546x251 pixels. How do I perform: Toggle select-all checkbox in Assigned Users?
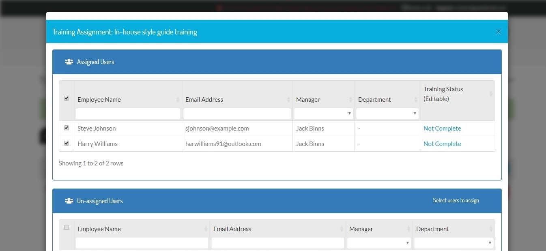[67, 98]
